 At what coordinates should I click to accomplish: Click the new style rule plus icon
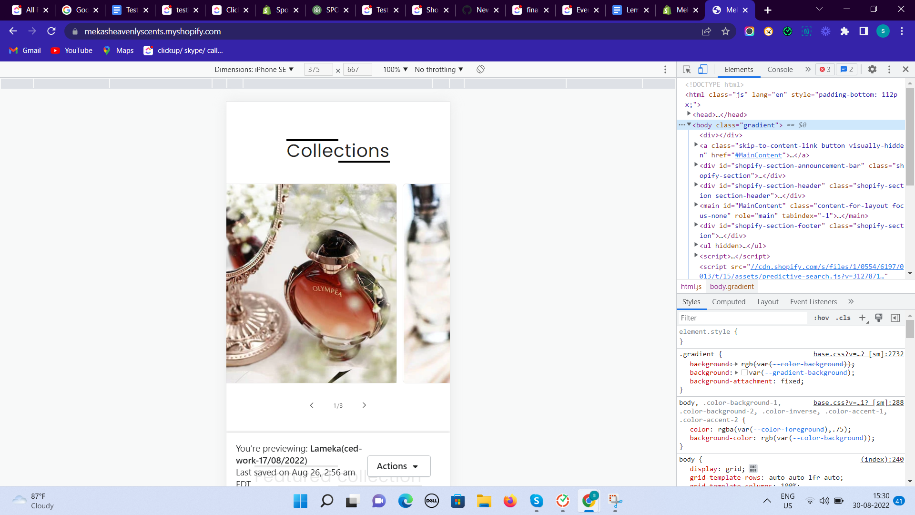(862, 318)
